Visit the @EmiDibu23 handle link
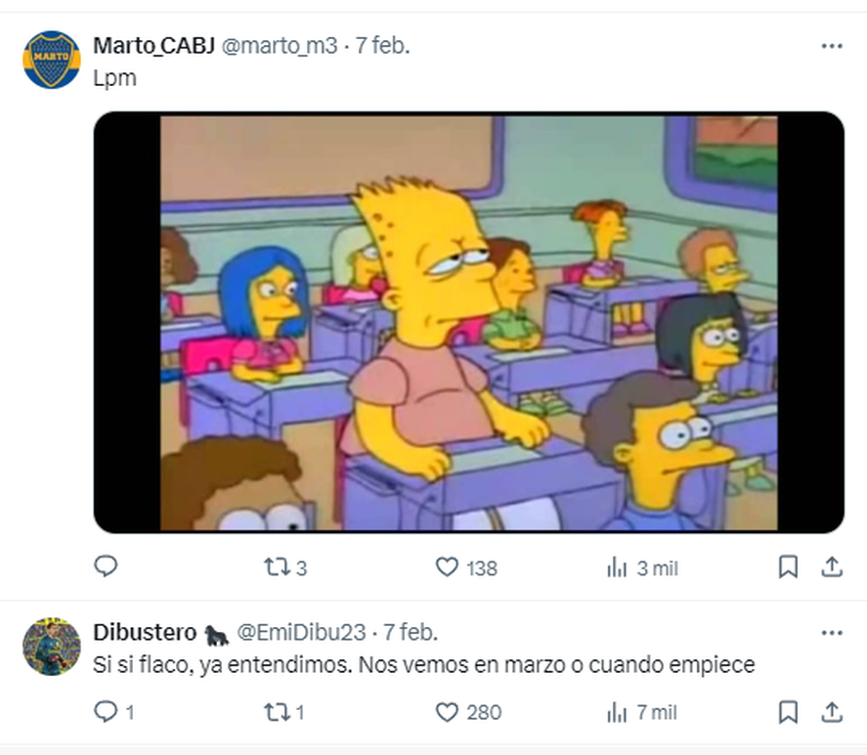 pyautogui.click(x=301, y=632)
